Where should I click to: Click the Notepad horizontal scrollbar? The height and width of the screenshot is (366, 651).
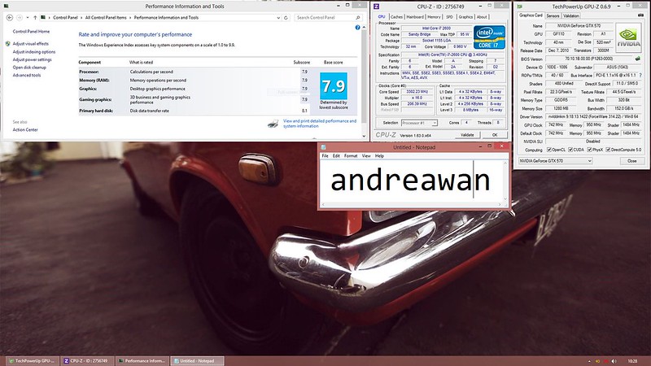pos(413,205)
